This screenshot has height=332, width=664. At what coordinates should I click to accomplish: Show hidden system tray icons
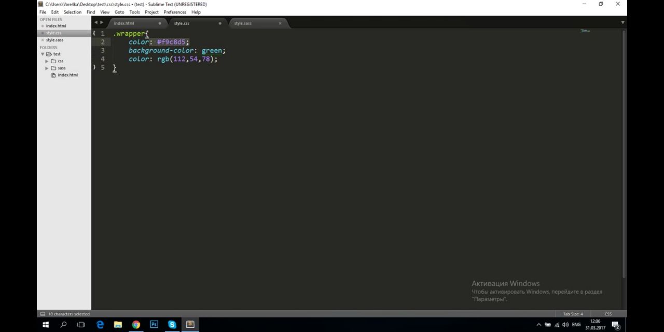tap(538, 325)
